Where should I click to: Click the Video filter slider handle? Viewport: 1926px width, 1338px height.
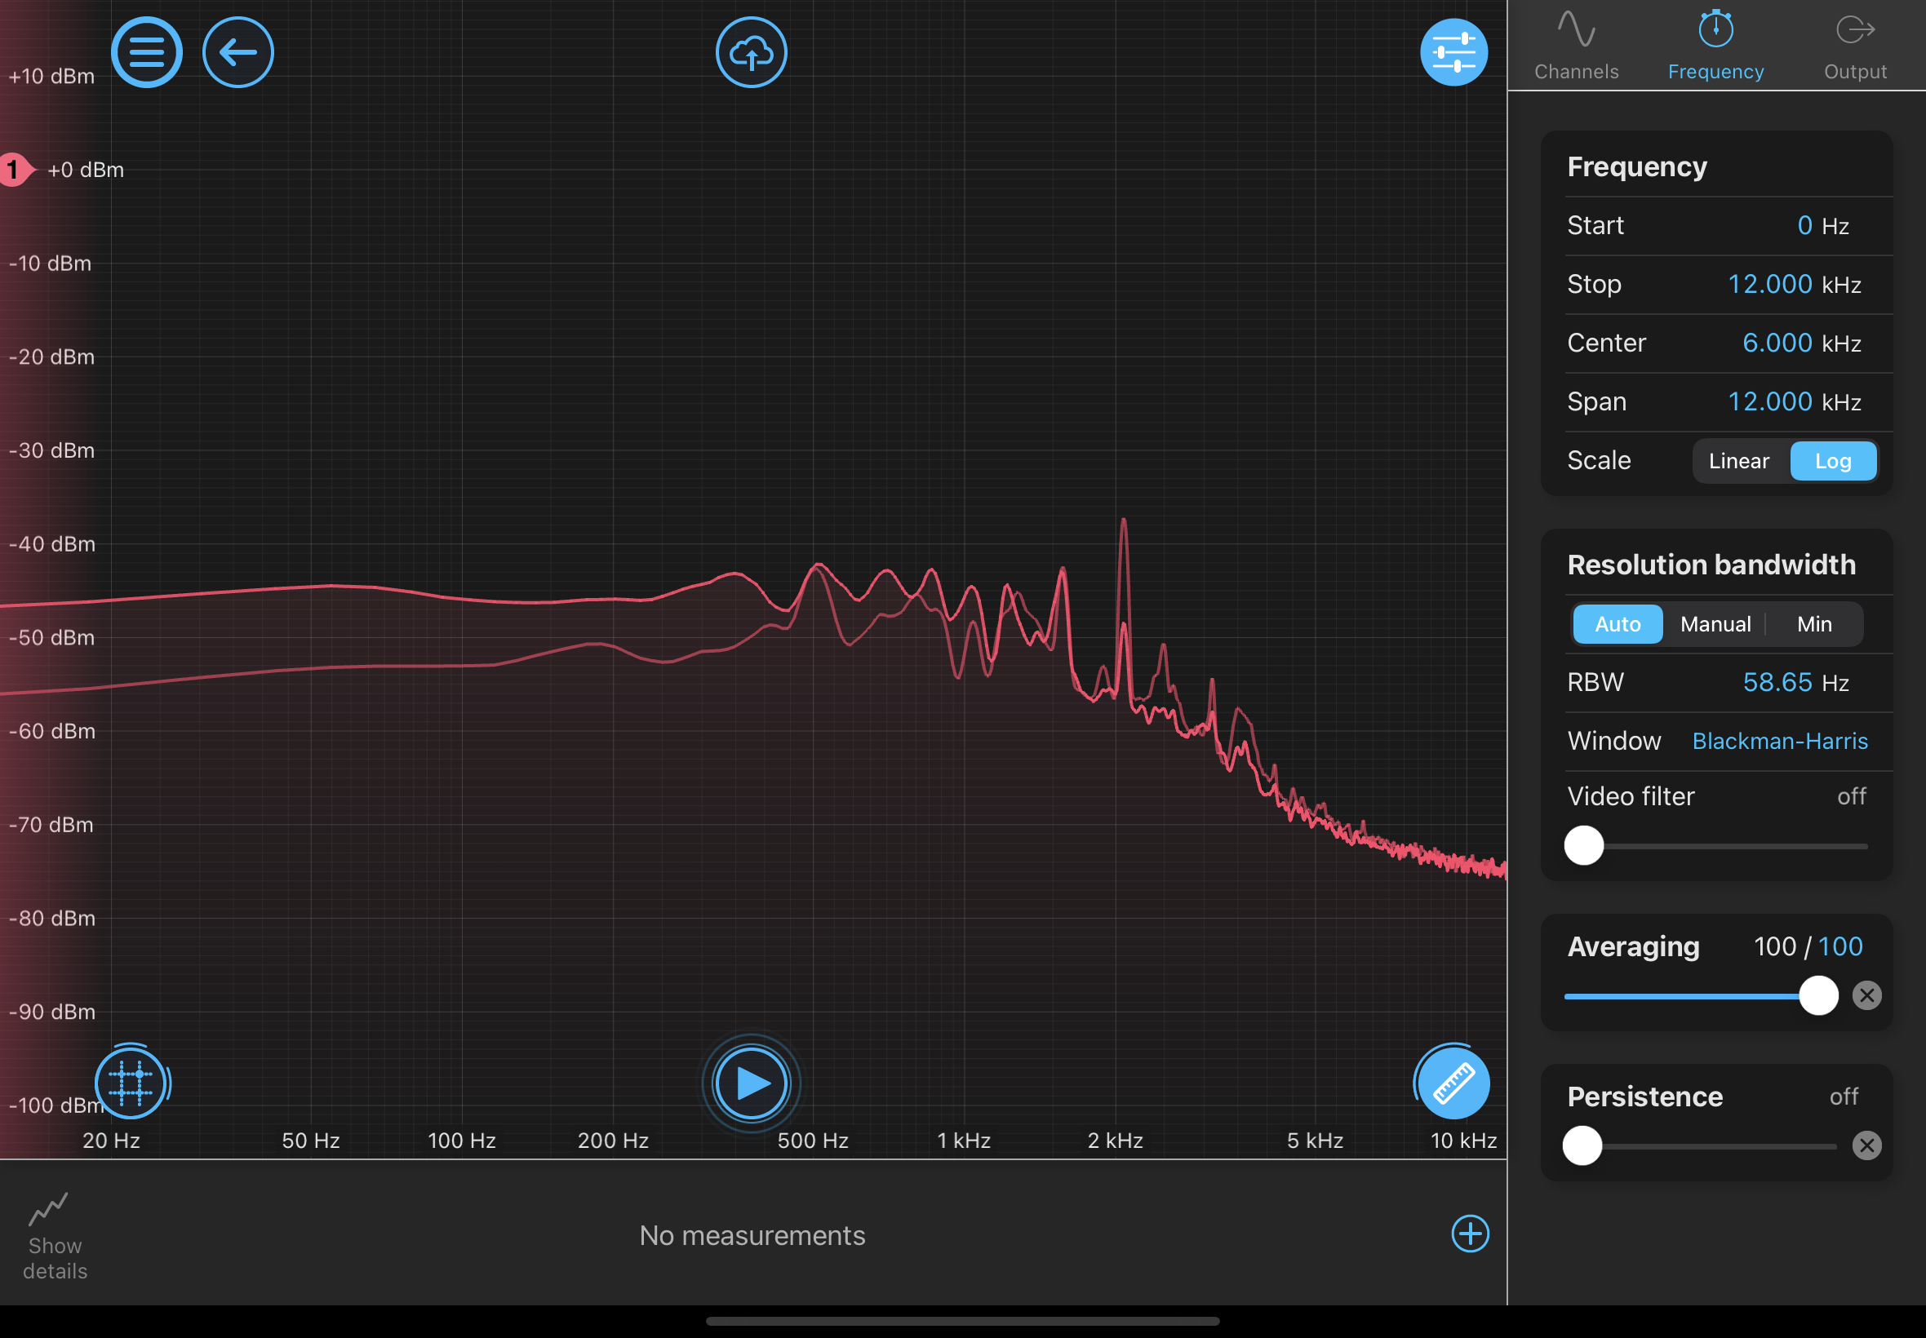pos(1584,846)
